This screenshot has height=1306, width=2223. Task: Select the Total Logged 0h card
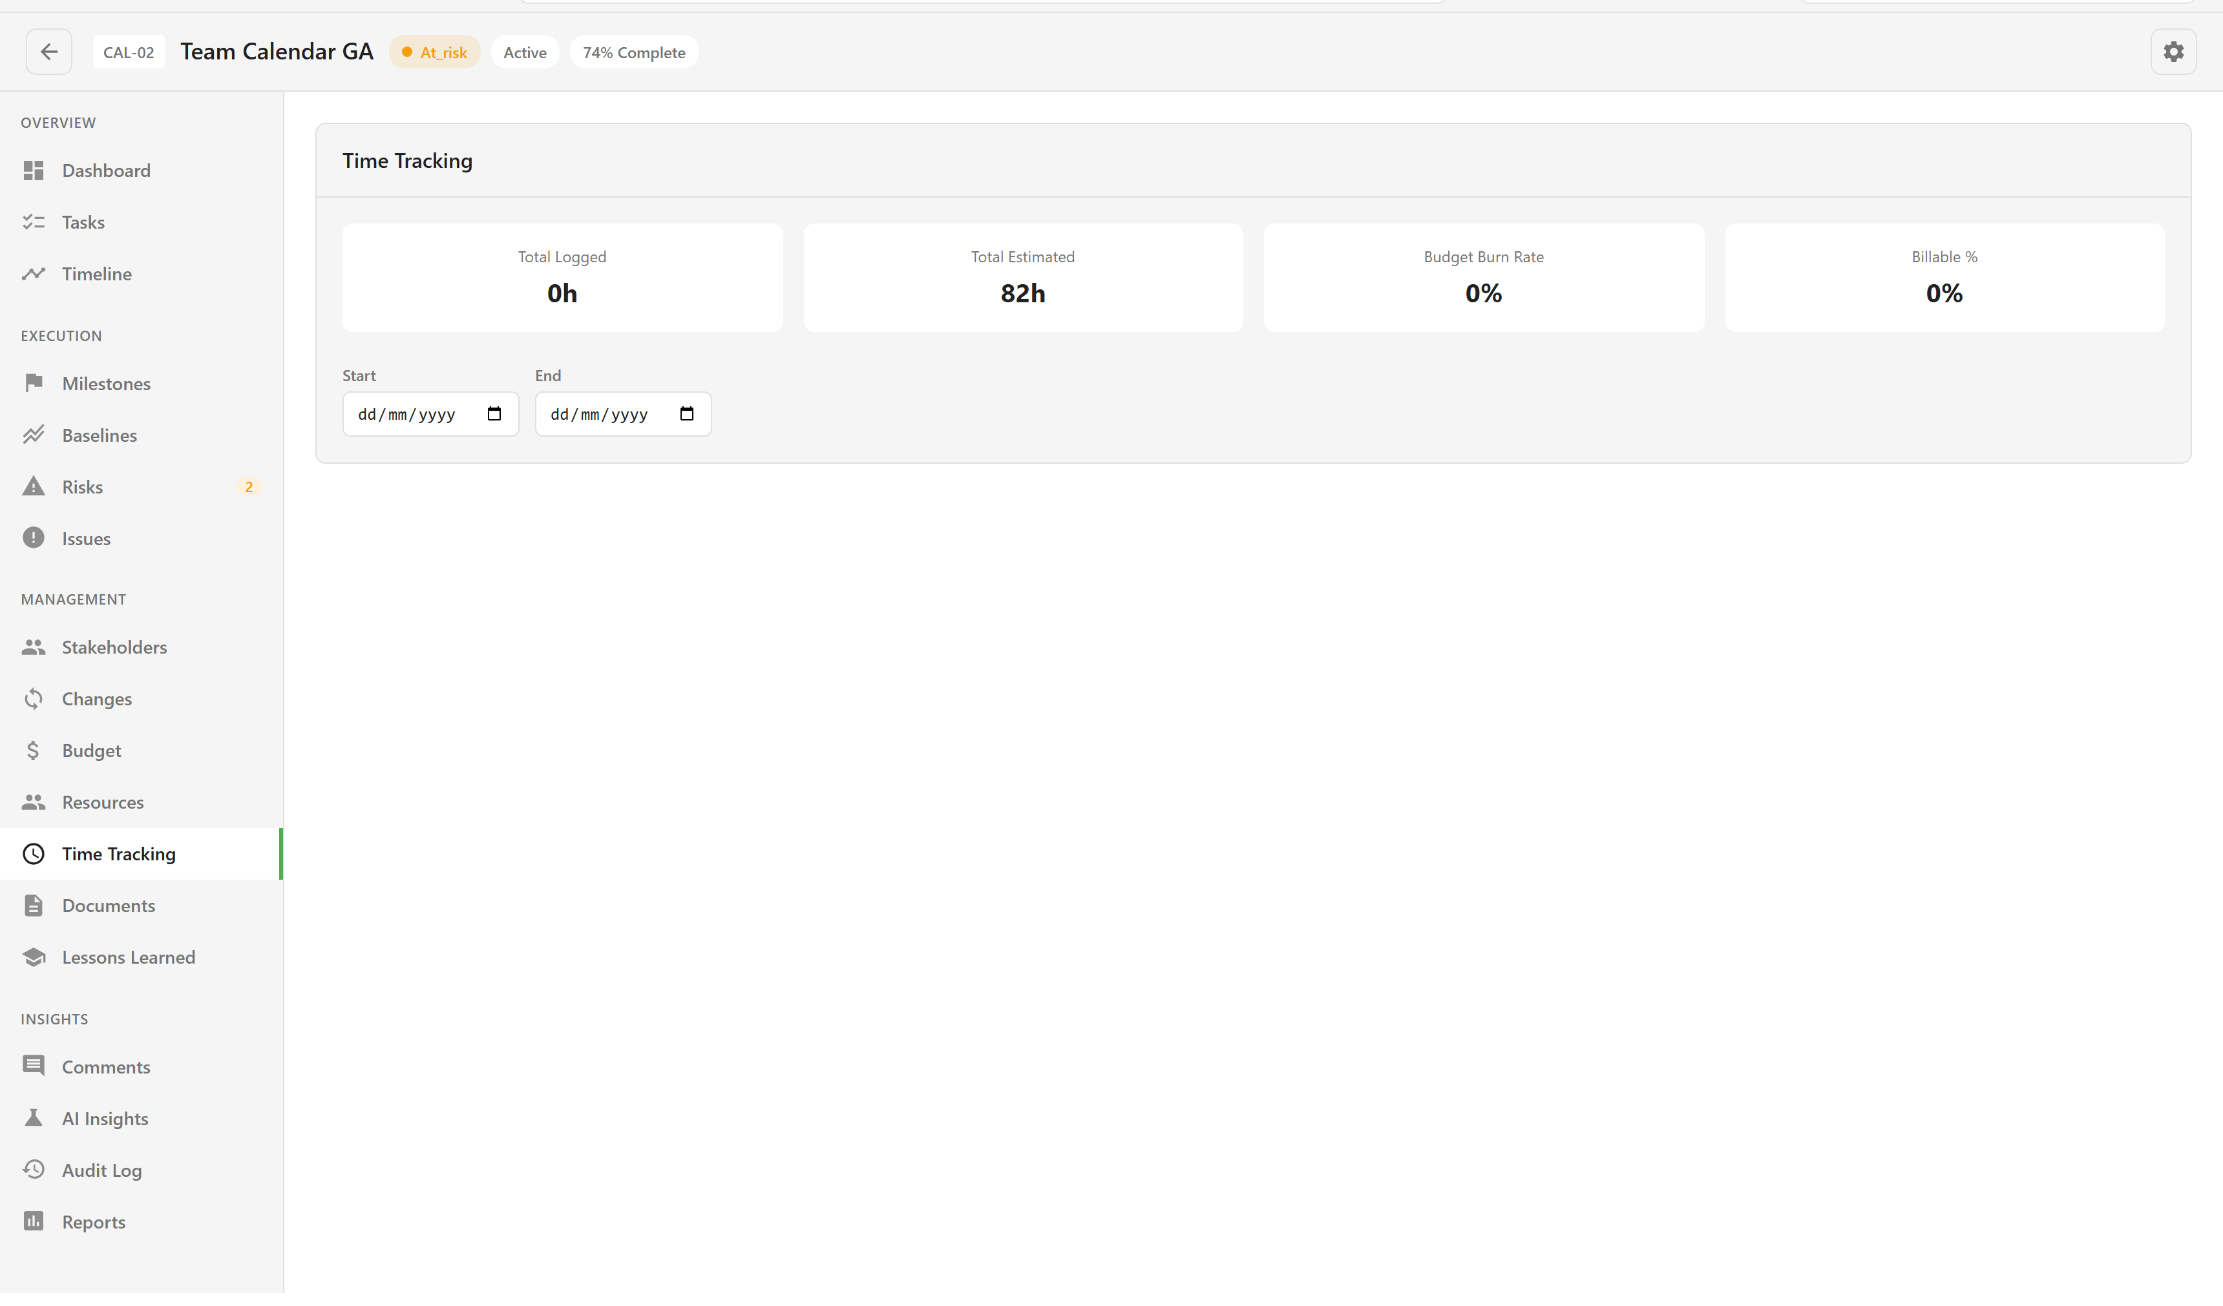[562, 278]
